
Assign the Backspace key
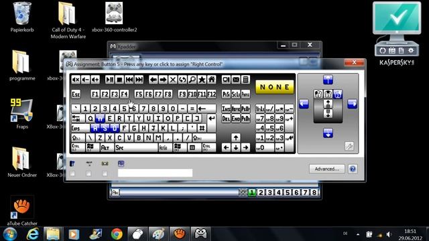tap(207, 108)
